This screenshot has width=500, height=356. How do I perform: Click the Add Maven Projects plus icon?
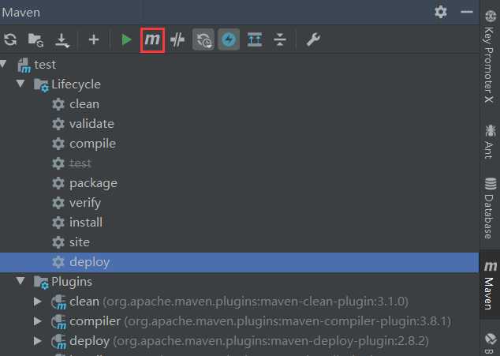tap(93, 40)
